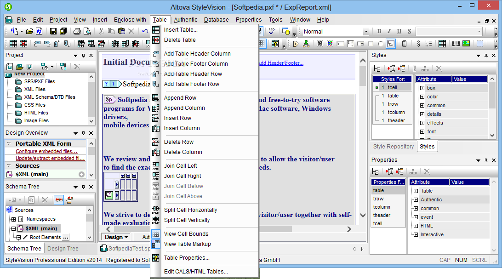502x279 pixels.
Task: Click the Open folder icon
Action: click(29, 31)
